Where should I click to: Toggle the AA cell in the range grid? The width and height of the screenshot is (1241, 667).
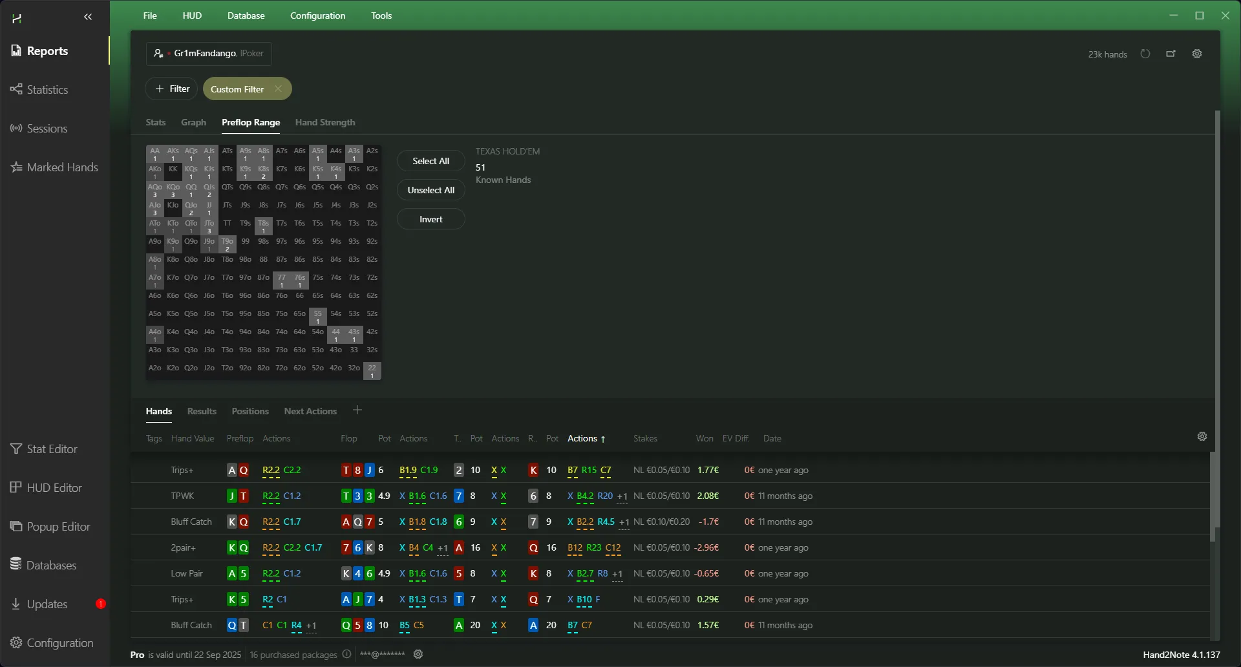click(154, 154)
